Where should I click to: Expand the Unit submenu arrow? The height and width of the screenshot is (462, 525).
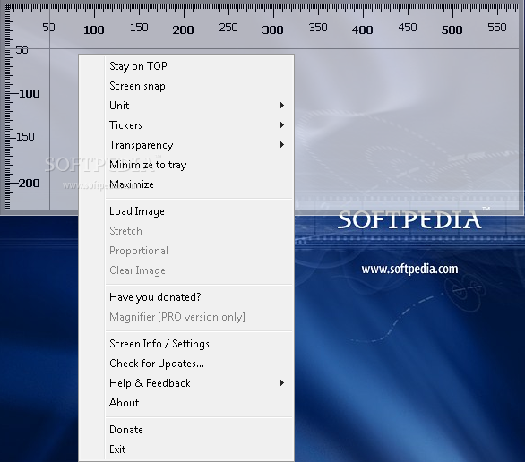282,106
